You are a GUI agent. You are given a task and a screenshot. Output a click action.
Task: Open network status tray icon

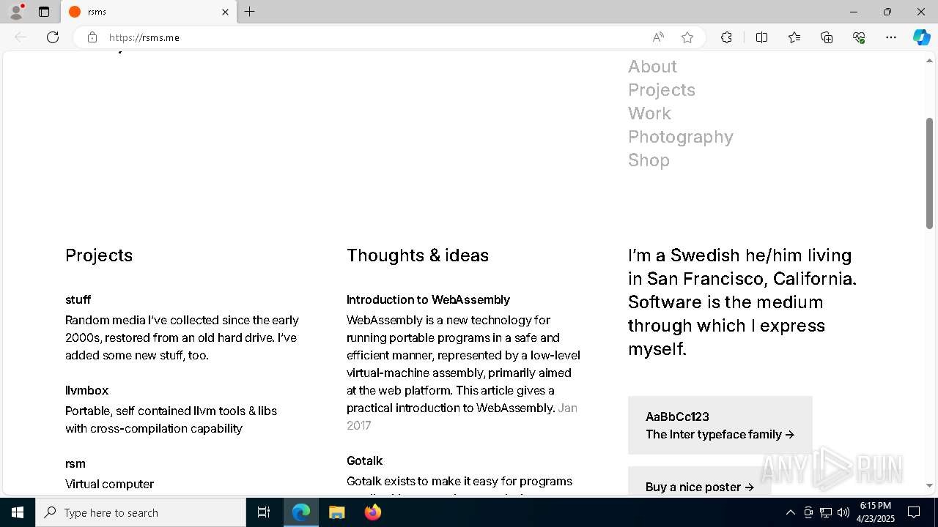click(826, 512)
